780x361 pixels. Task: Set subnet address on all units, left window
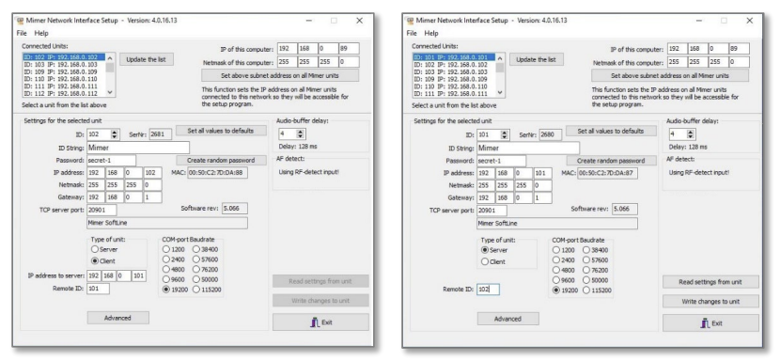pyautogui.click(x=280, y=76)
